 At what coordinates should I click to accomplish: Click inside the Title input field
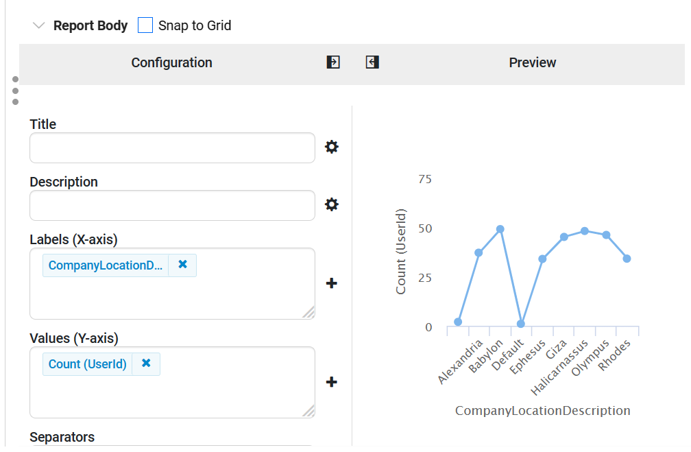(x=172, y=147)
